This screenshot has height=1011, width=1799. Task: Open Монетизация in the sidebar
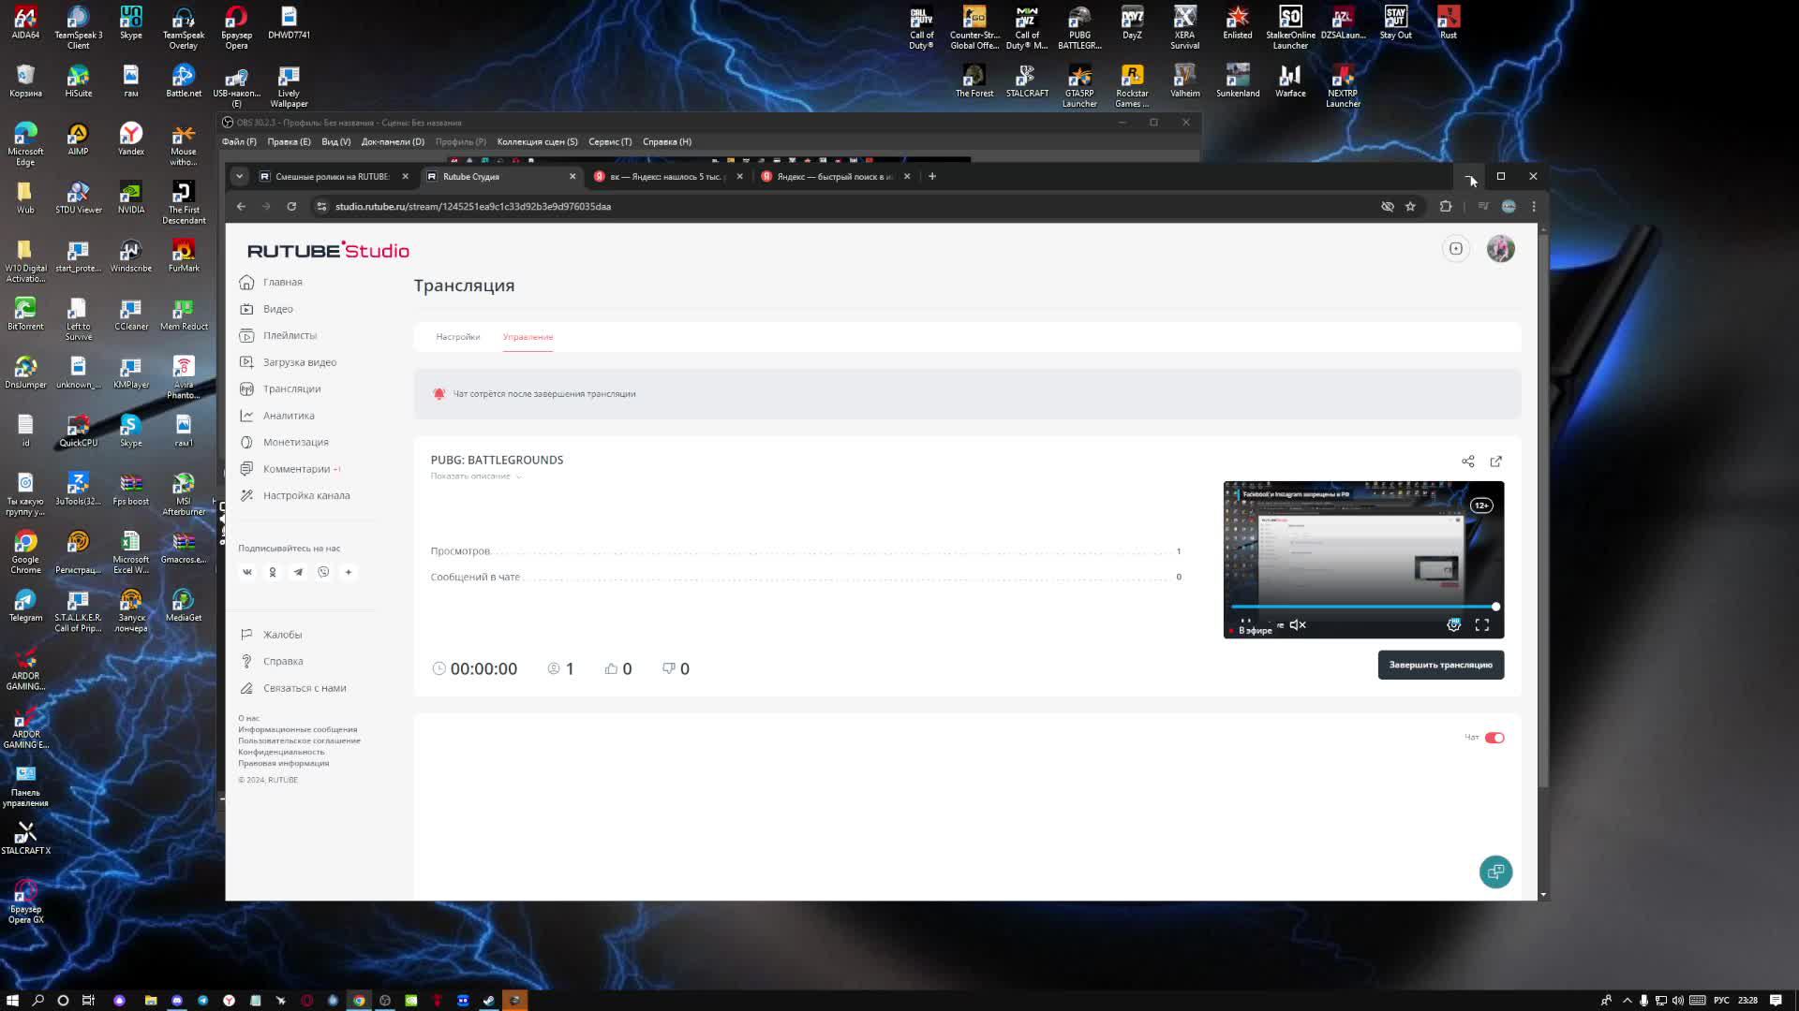click(295, 442)
